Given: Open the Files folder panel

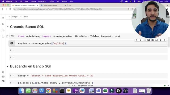Looking at the screenshot, I should pyautogui.click(x=3, y=36).
